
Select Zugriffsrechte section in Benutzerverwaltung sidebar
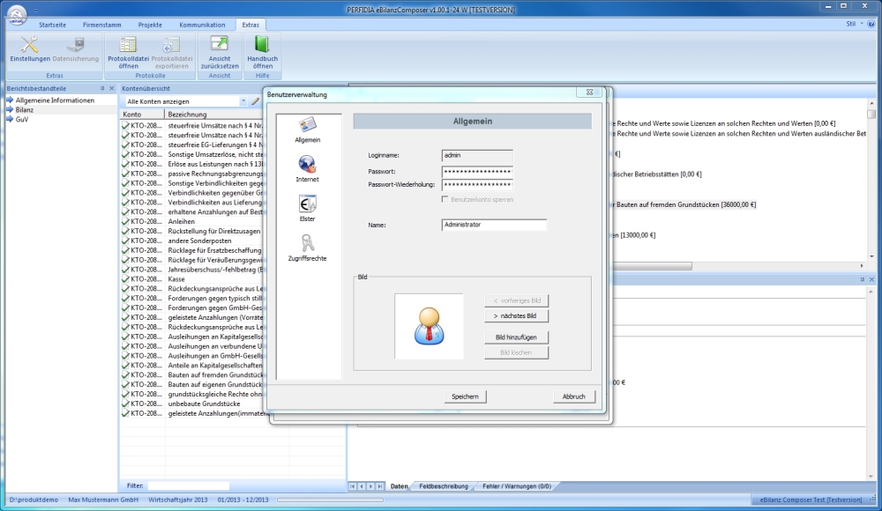click(x=307, y=248)
